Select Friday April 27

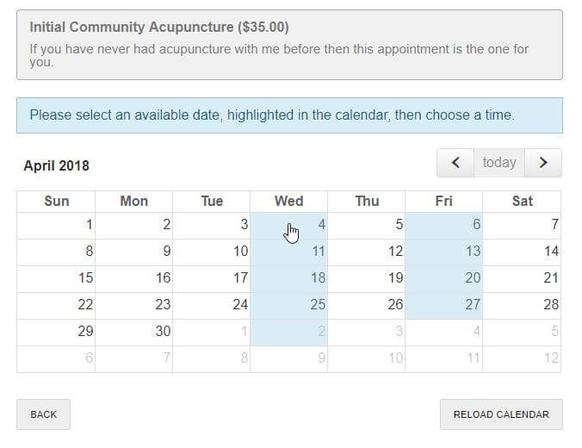pyautogui.click(x=444, y=306)
